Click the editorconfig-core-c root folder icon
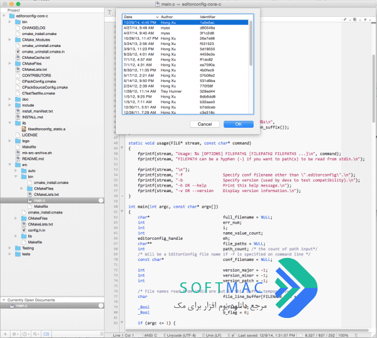The image size is (377, 338). coord(12,16)
